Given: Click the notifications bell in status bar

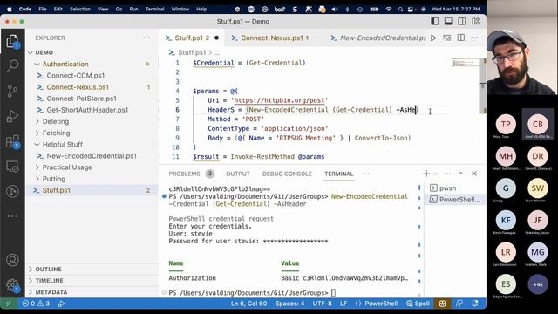Looking at the screenshot, I should click(x=475, y=304).
